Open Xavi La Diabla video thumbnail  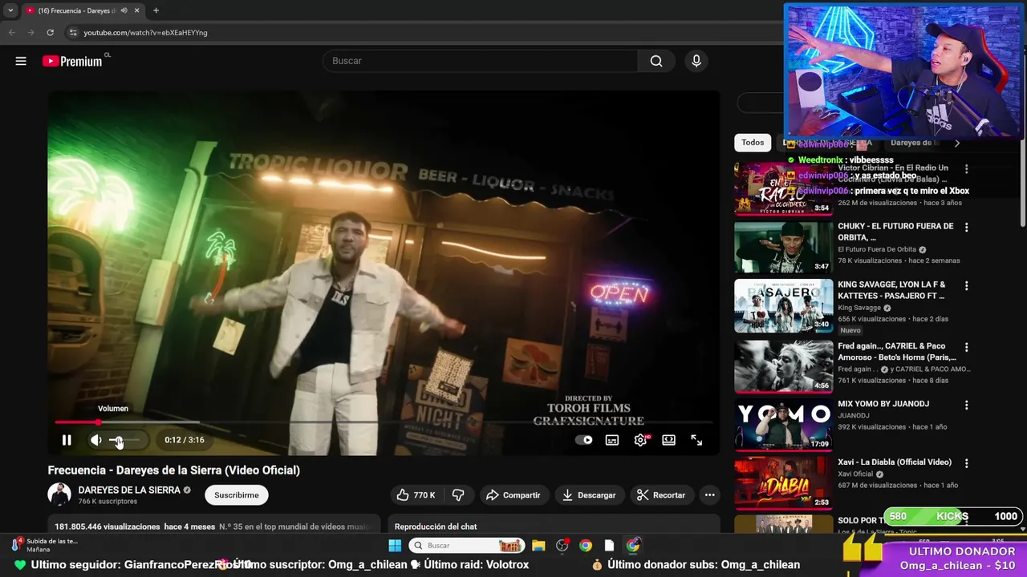pos(784,482)
